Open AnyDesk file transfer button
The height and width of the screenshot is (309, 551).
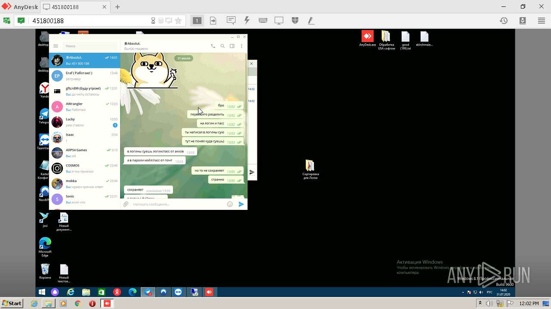point(213,21)
